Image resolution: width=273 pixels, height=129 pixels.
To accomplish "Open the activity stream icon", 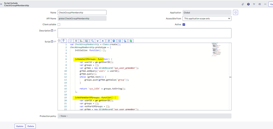I will 254,4.
